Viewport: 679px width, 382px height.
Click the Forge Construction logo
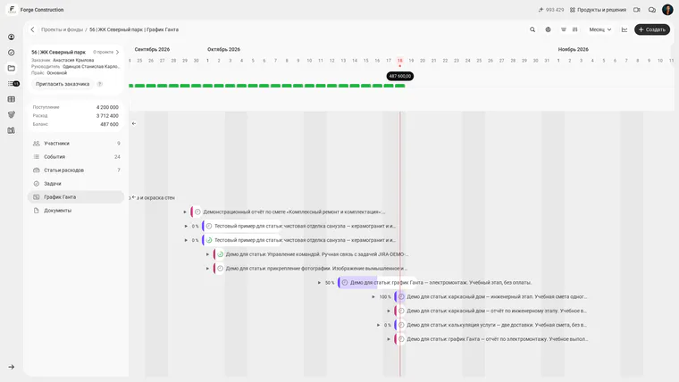(12, 10)
